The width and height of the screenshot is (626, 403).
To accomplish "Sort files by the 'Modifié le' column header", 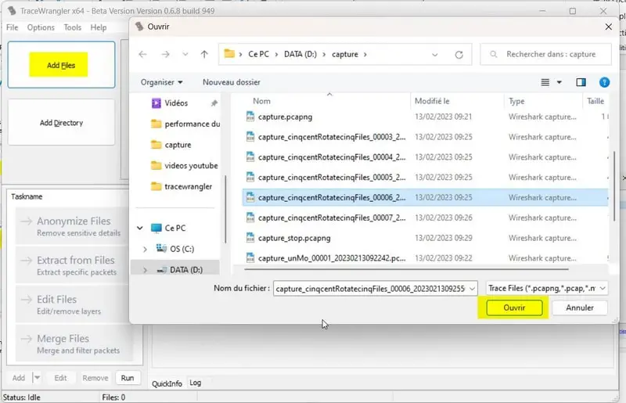I will 432,101.
